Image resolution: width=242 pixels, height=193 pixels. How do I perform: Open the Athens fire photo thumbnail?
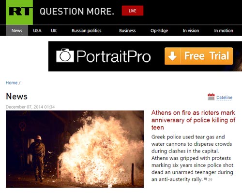75,149
